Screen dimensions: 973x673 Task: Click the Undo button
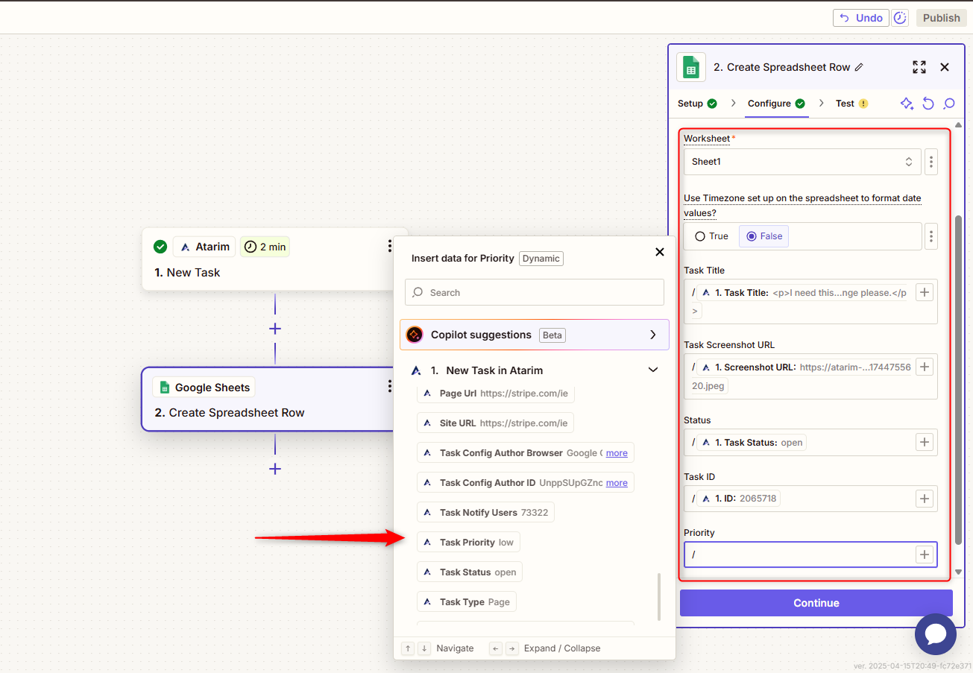[860, 18]
